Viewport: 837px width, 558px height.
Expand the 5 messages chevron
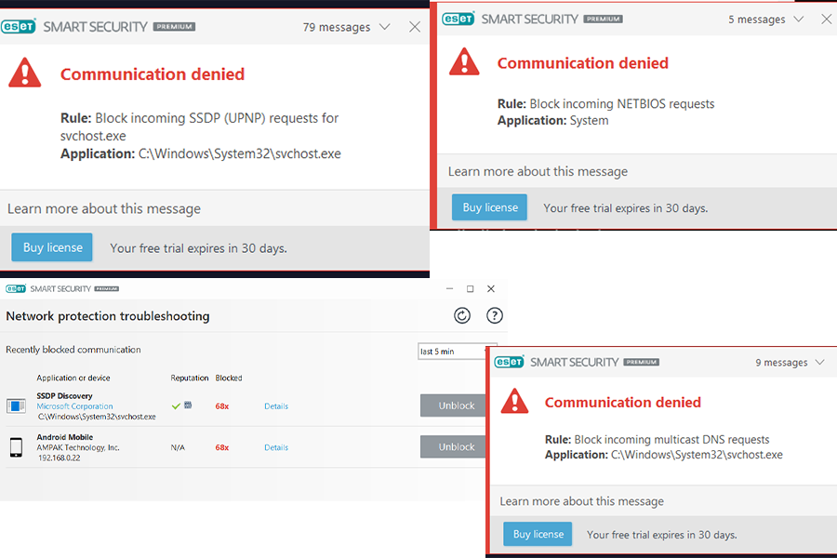(x=799, y=20)
